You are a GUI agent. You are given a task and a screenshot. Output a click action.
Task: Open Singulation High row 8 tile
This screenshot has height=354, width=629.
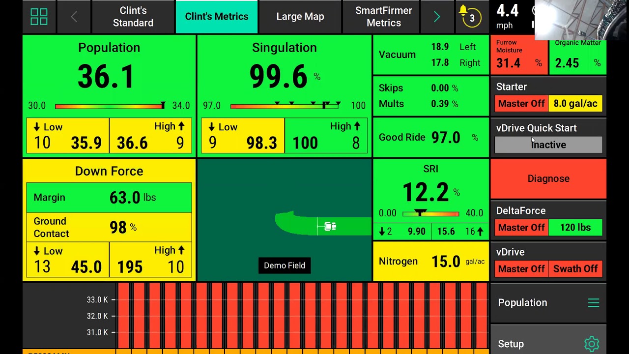point(326,136)
